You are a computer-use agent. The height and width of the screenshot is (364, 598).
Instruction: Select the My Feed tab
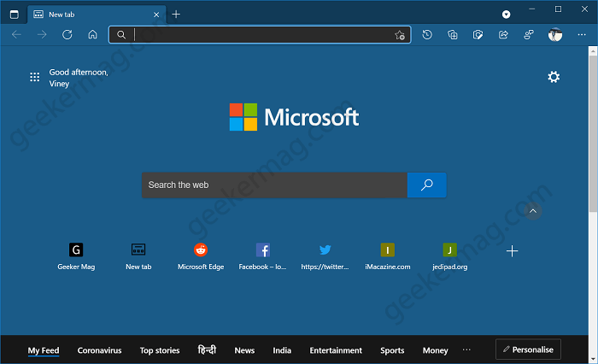coord(44,350)
